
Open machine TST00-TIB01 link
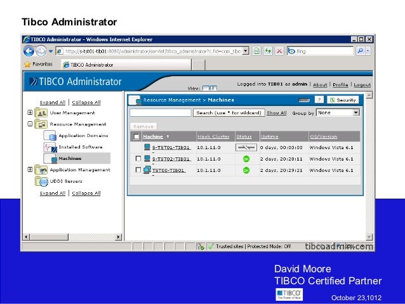pos(168,170)
